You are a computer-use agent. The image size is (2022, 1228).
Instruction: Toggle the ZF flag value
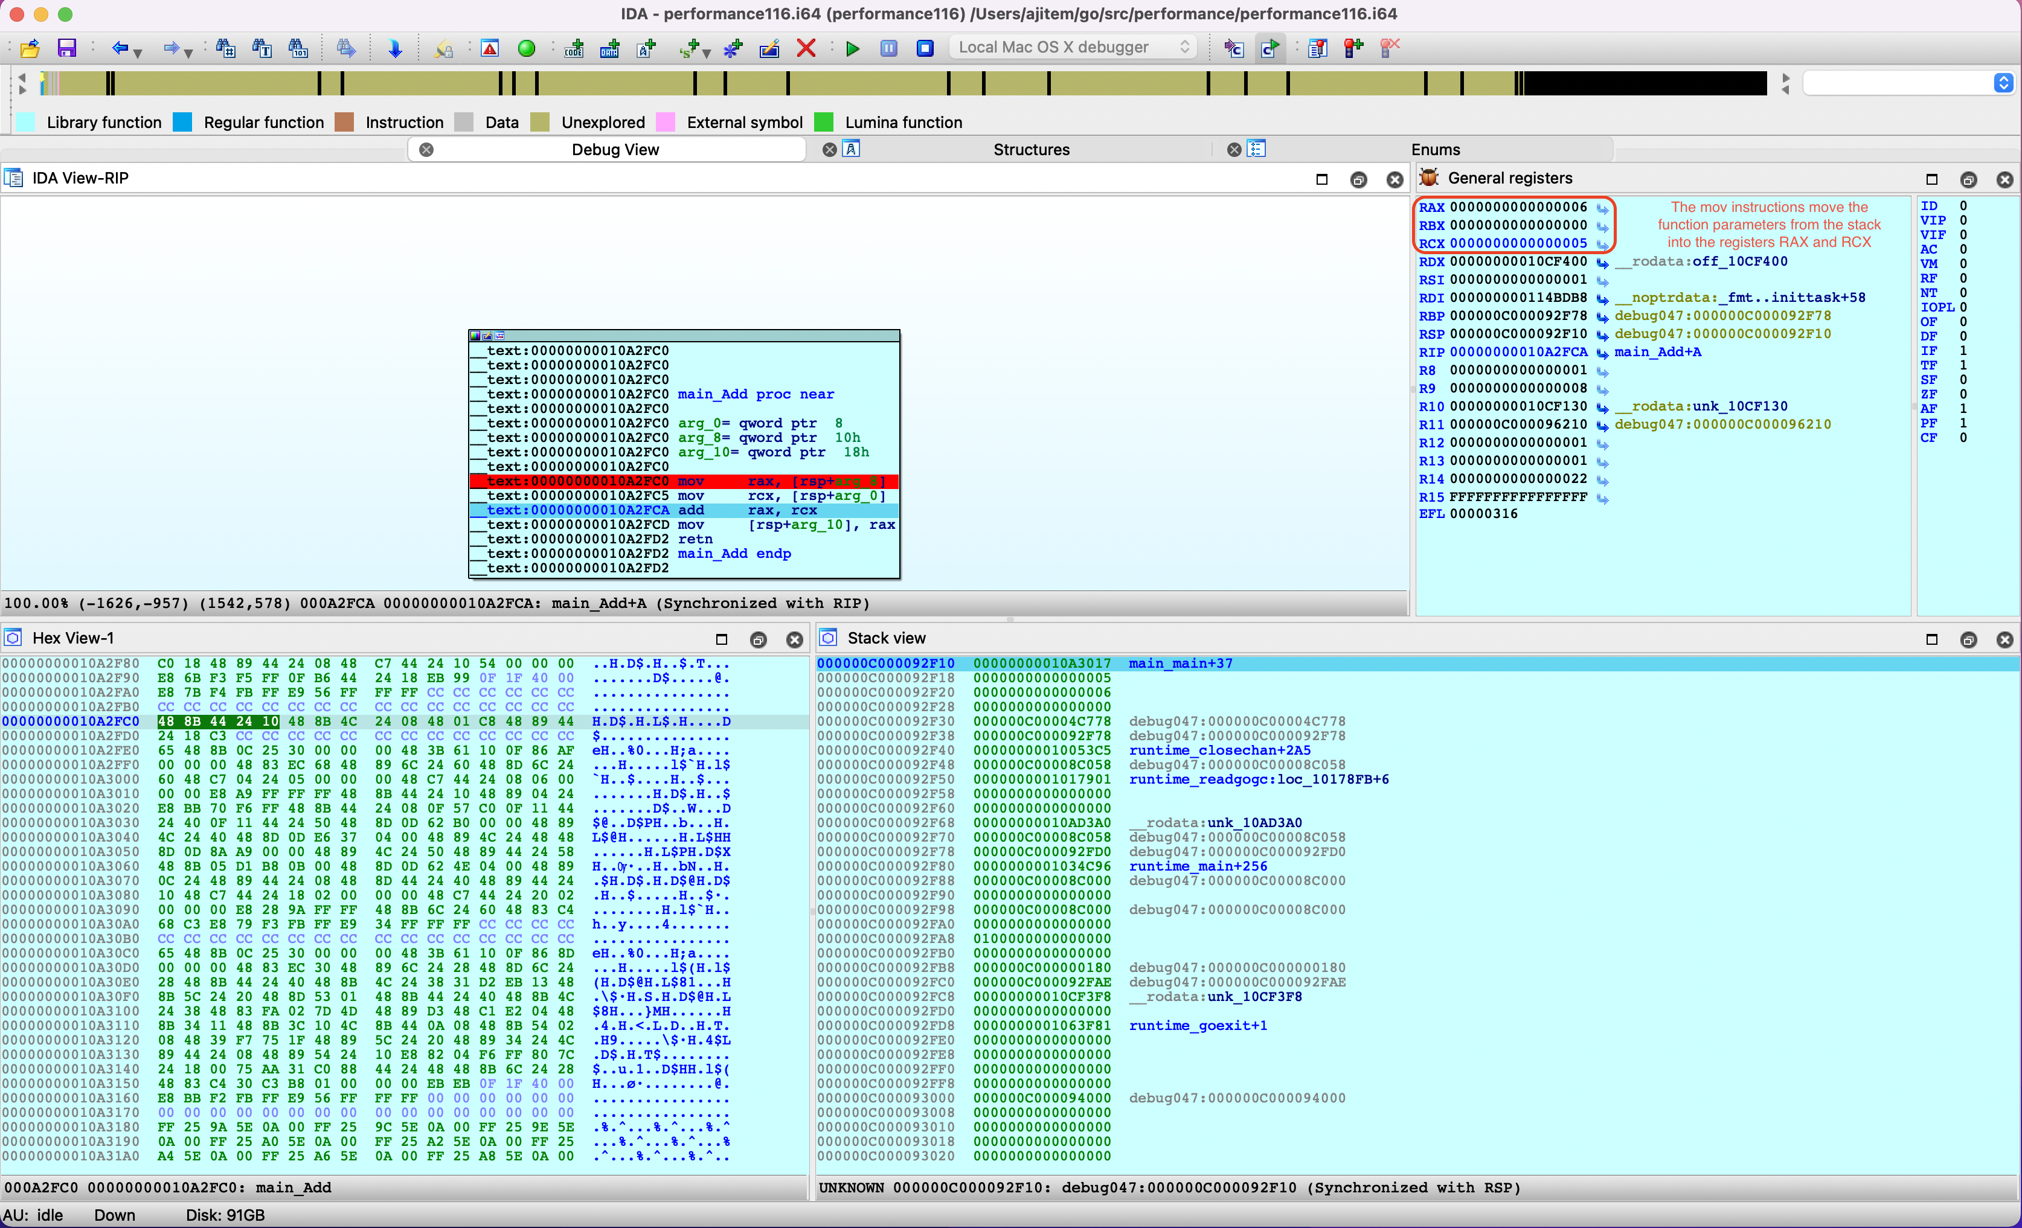pos(1963,395)
